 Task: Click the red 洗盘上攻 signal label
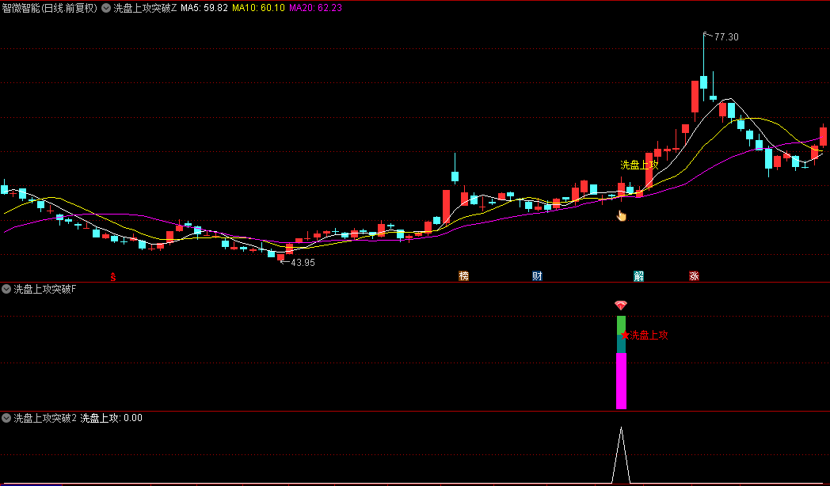649,335
